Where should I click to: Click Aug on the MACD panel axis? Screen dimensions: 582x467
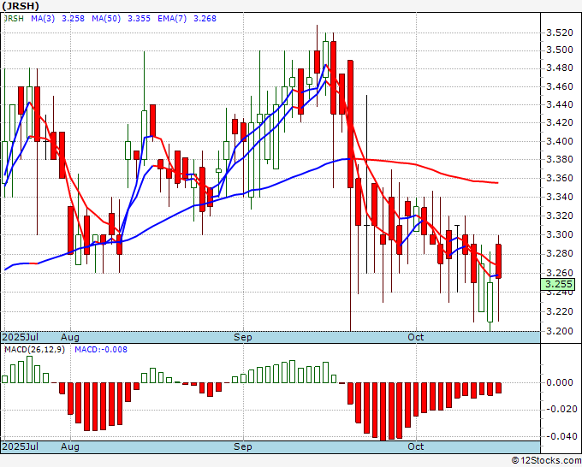(70, 446)
